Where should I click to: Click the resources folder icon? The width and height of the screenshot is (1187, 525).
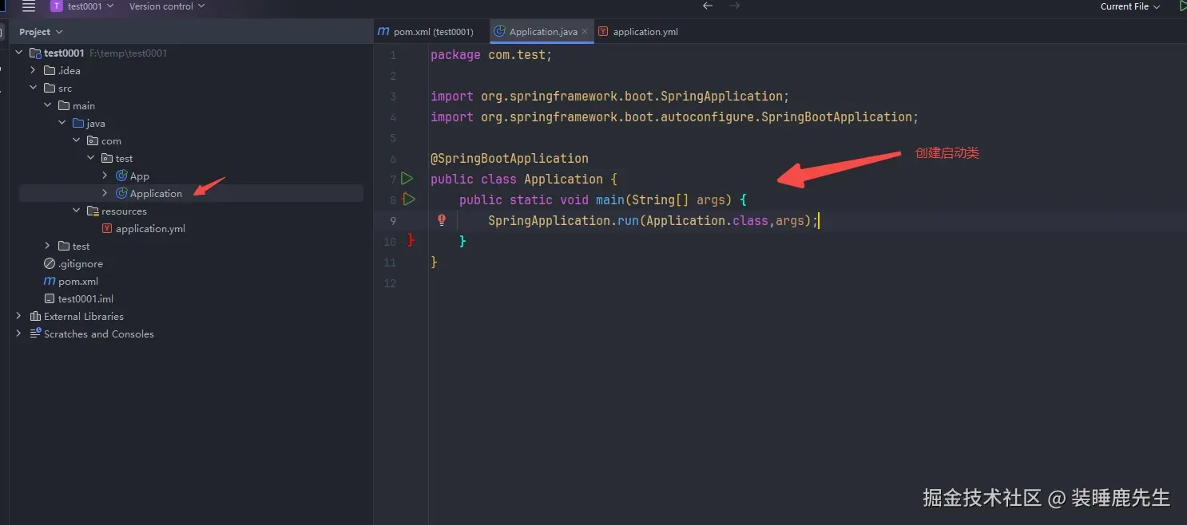[93, 211]
